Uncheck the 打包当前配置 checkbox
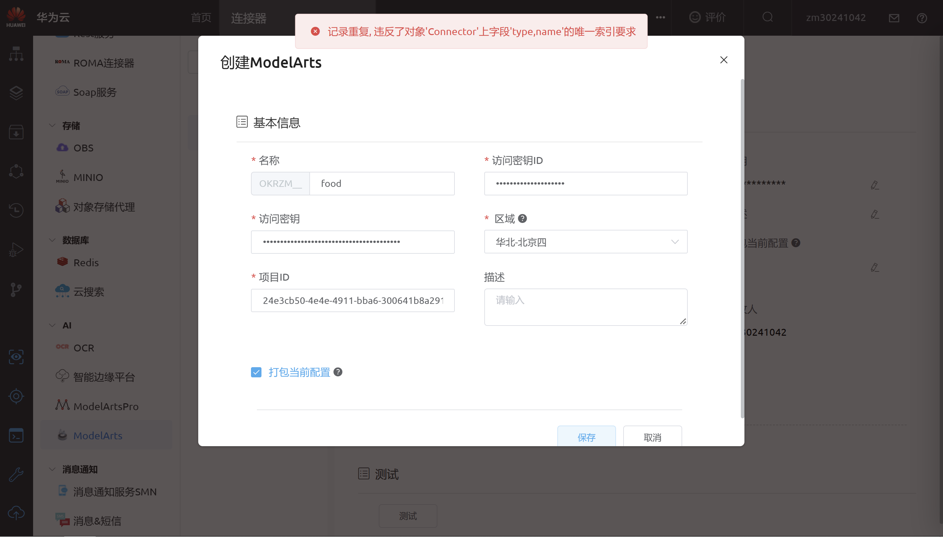The height and width of the screenshot is (537, 943). coord(256,372)
